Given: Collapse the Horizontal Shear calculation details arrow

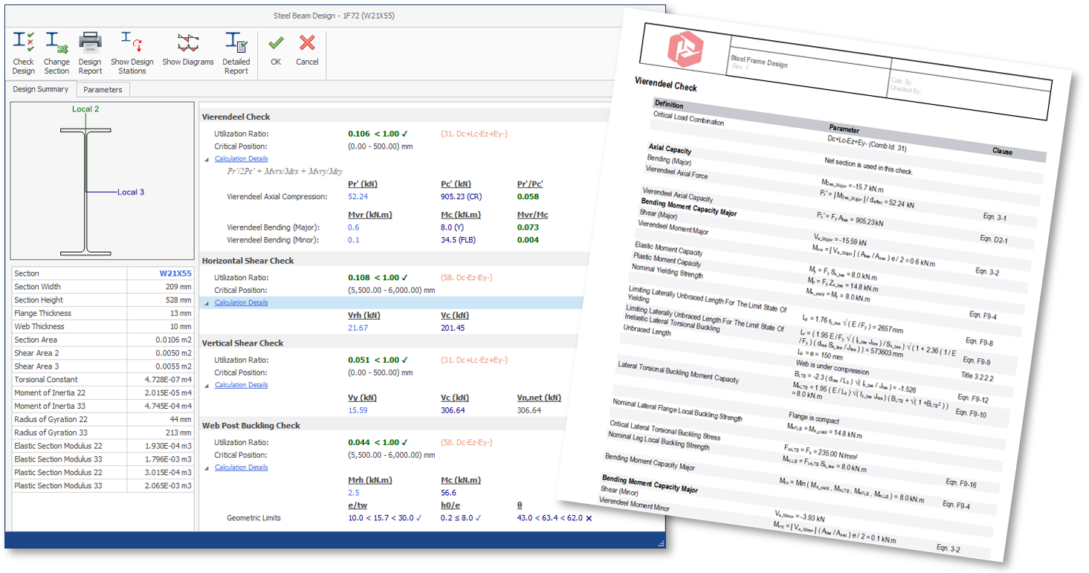Looking at the screenshot, I should click(207, 303).
